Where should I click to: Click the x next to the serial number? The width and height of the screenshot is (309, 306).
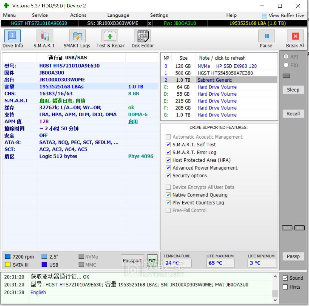point(150,23)
